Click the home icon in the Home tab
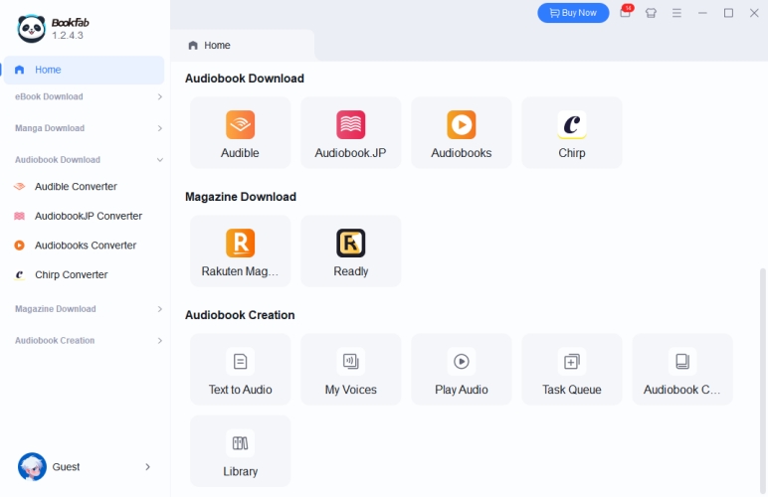This screenshot has width=768, height=497. tap(193, 46)
